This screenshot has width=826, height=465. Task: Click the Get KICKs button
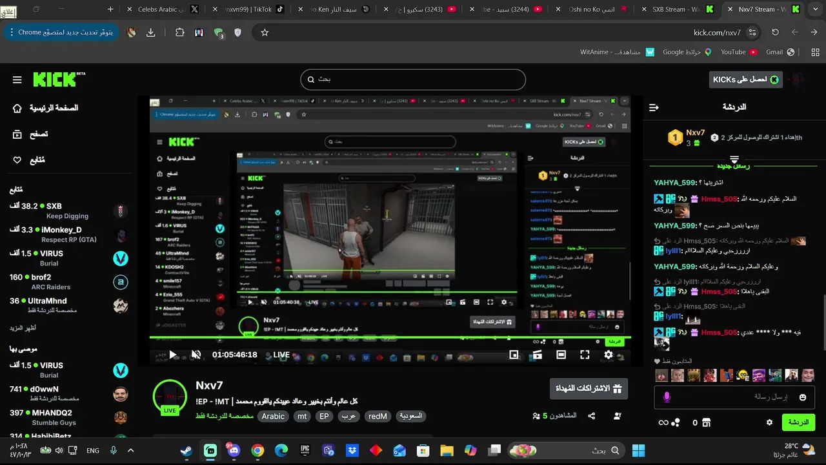pos(745,79)
